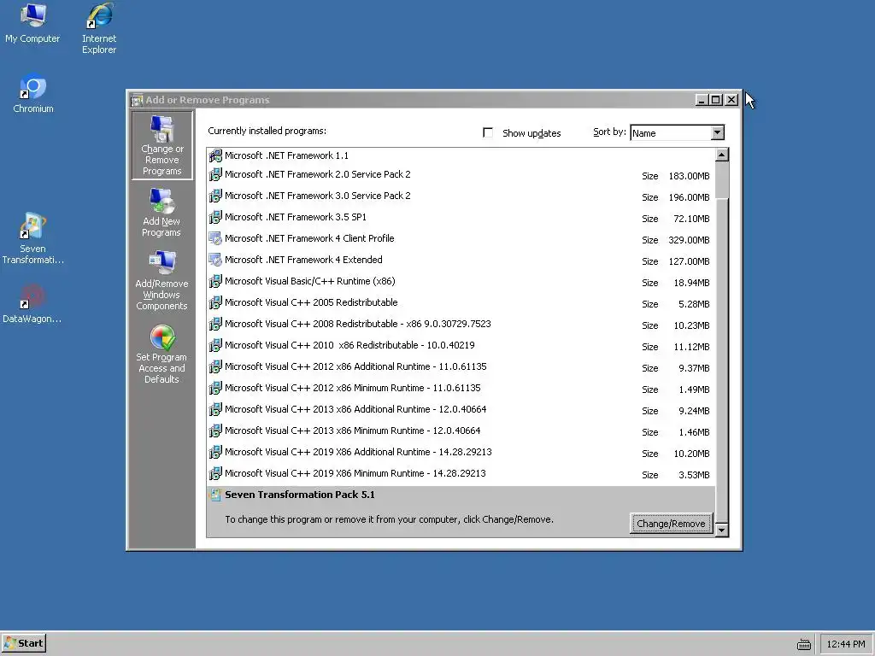Click the 183.00MB size value

690,176
